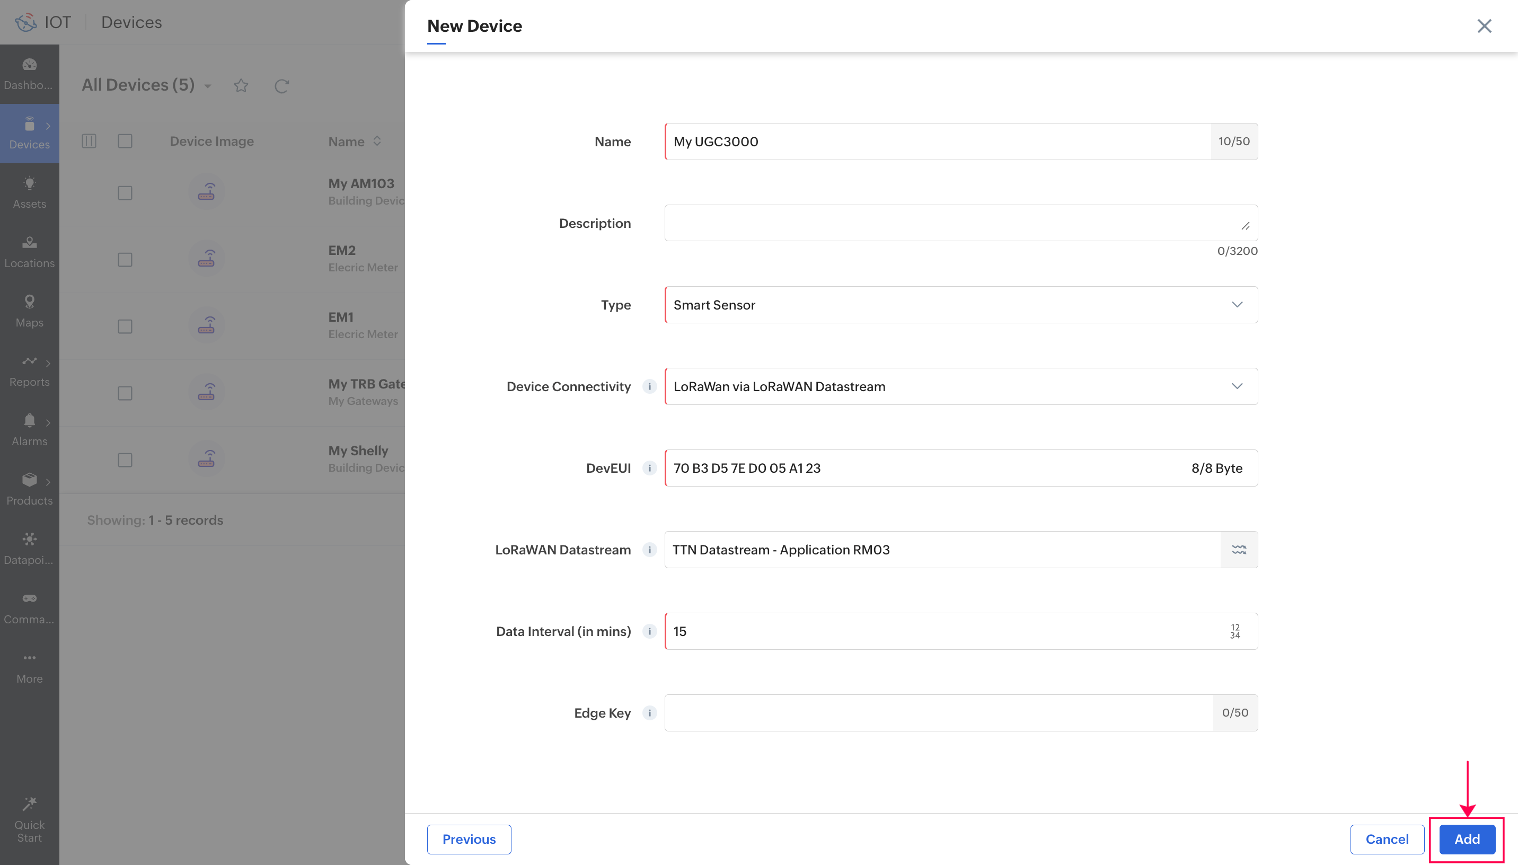Toggle the select-all devices checkbox
Image resolution: width=1518 pixels, height=865 pixels.
coord(125,141)
